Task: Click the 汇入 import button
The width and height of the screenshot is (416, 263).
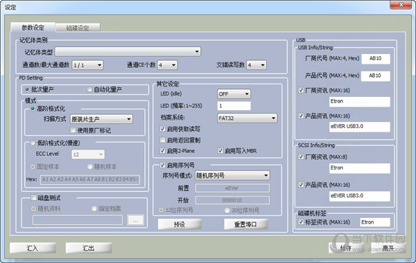Action: [x=33, y=248]
